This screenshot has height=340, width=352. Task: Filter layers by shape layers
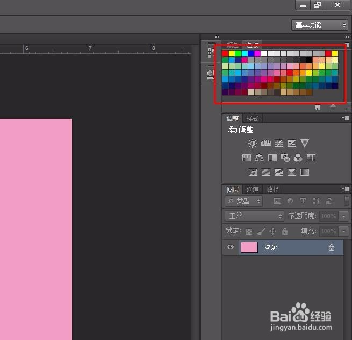pos(316,201)
